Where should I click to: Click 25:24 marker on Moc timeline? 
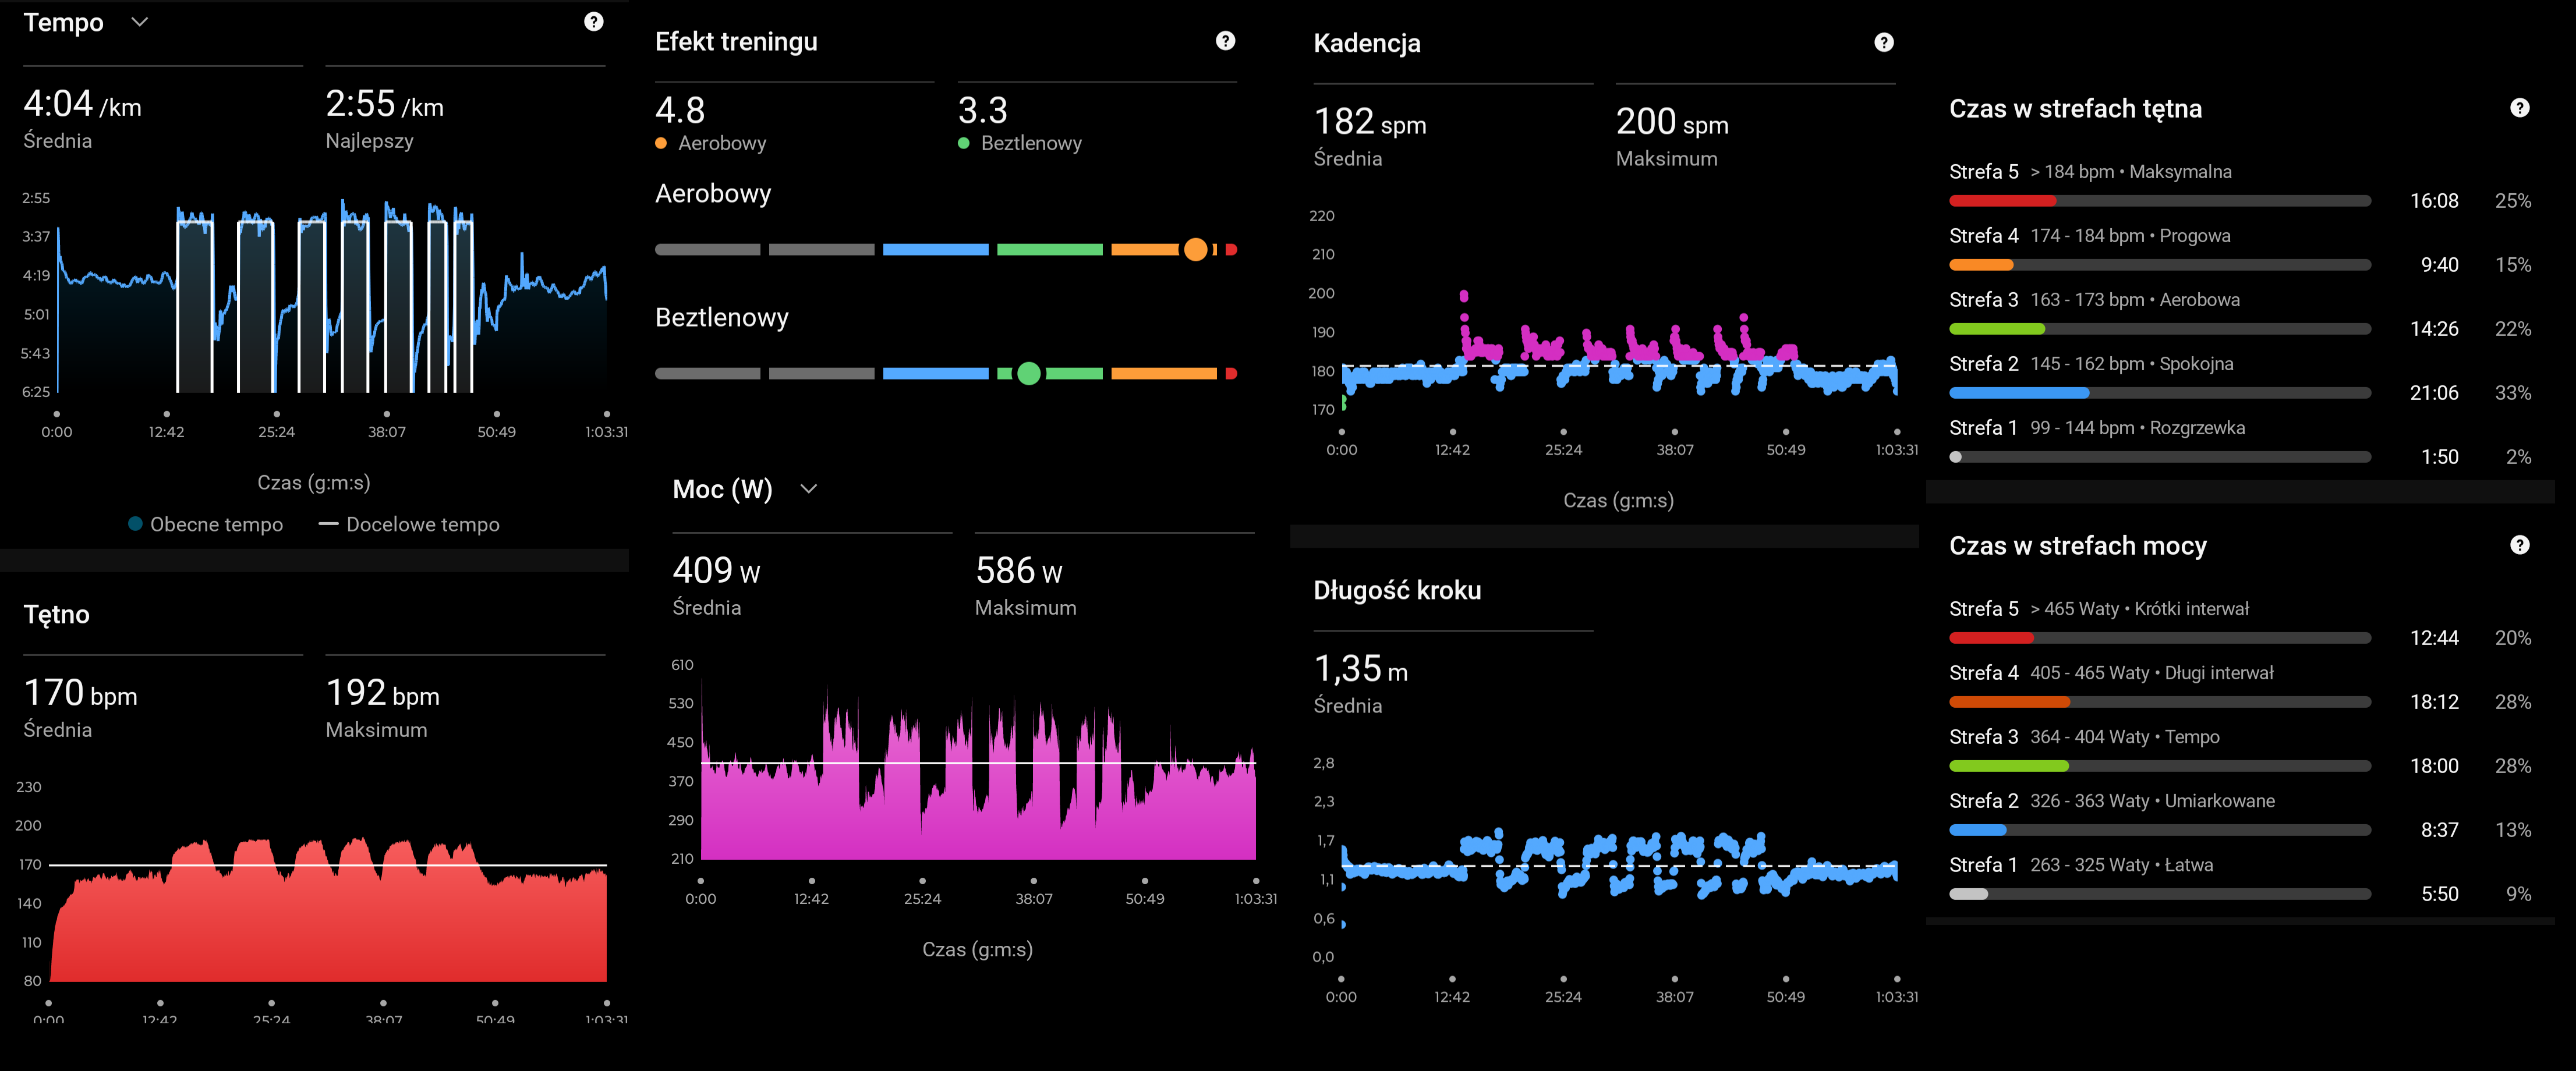[922, 881]
